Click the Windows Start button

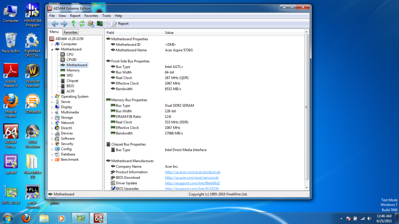[x=8, y=218]
